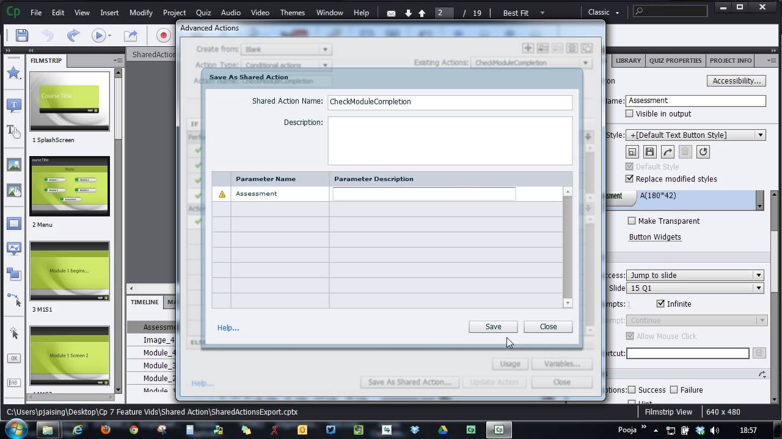The image size is (782, 439).
Task: Click the next slide up-arrow icon
Action: tap(422, 13)
